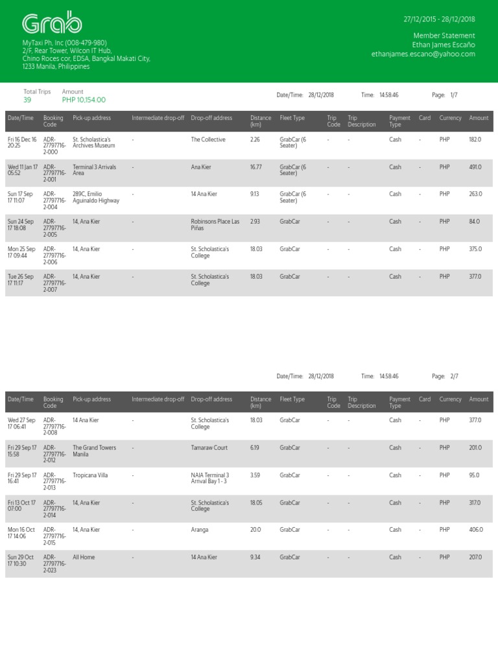Select the Terminal 3 Arrivals Area pick-up

coord(95,170)
